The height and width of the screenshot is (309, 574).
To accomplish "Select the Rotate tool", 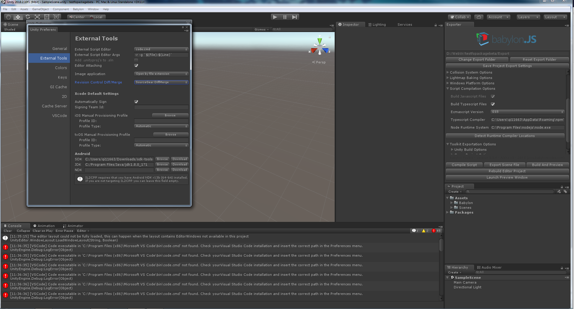I will (28, 17).
